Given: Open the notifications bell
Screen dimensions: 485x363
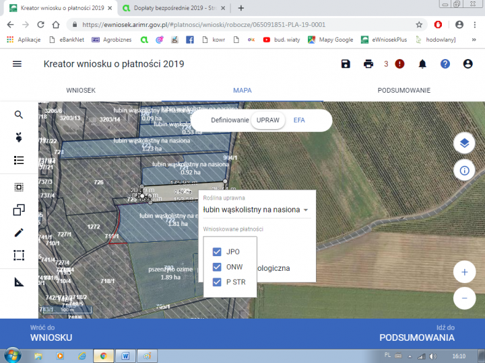Looking at the screenshot, I should (x=422, y=64).
